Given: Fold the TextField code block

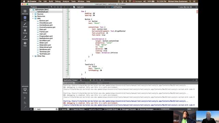Looking at the screenshot, I should (69, 65).
